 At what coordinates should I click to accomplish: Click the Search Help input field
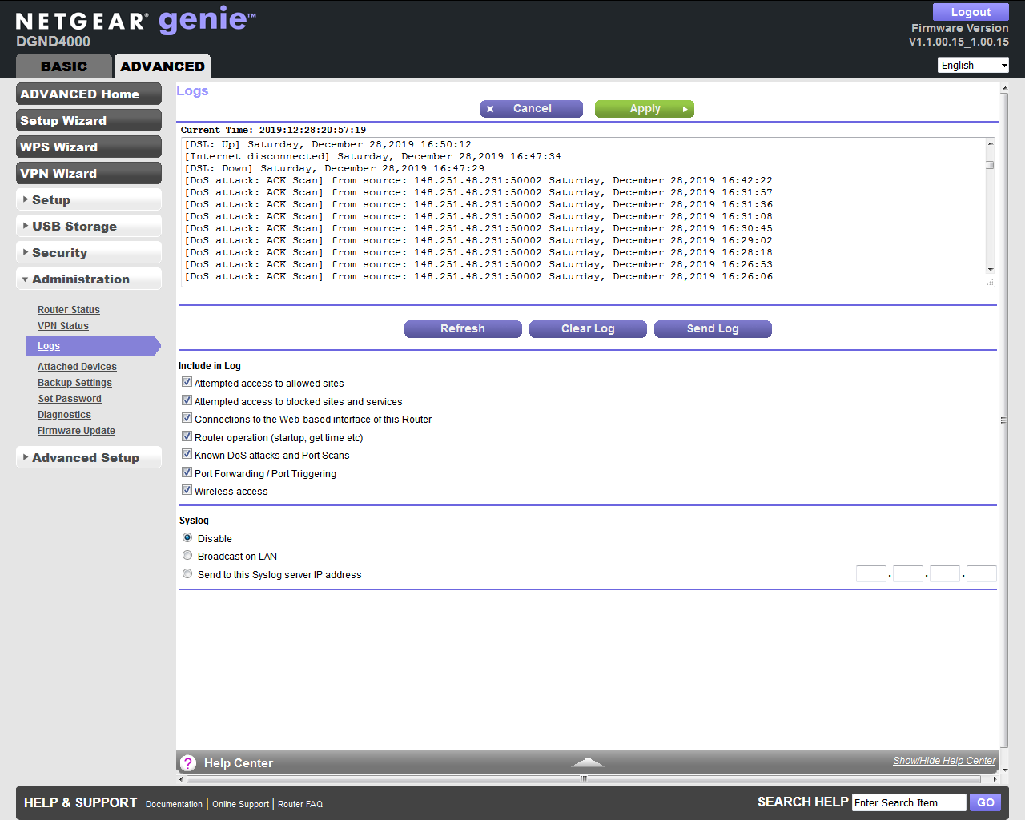(908, 802)
